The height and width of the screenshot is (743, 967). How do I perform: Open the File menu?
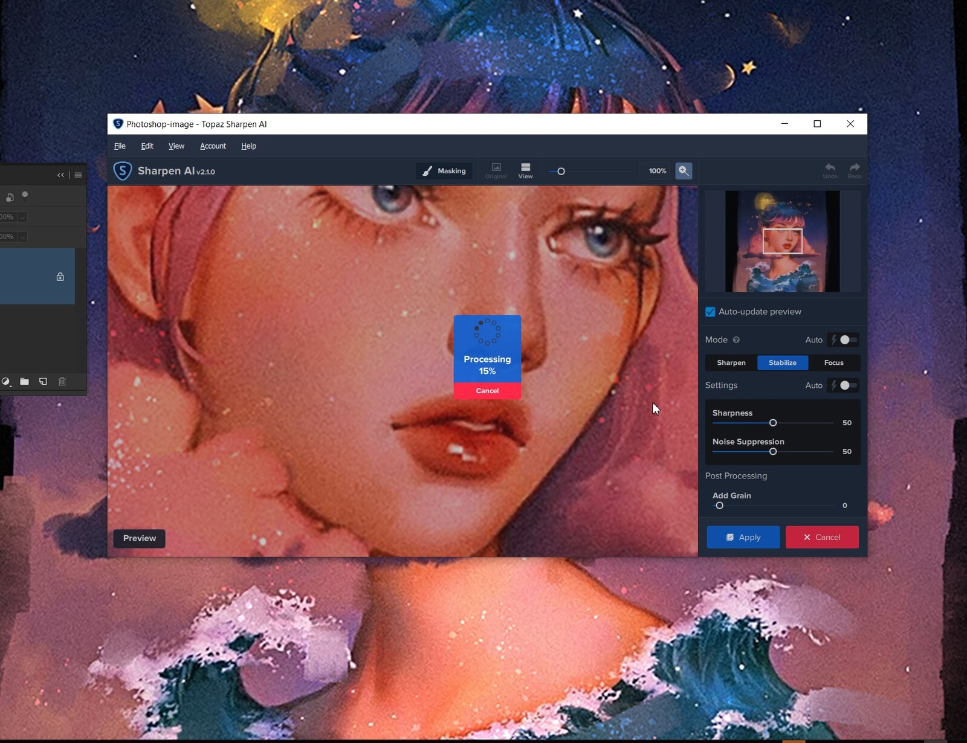(x=120, y=146)
